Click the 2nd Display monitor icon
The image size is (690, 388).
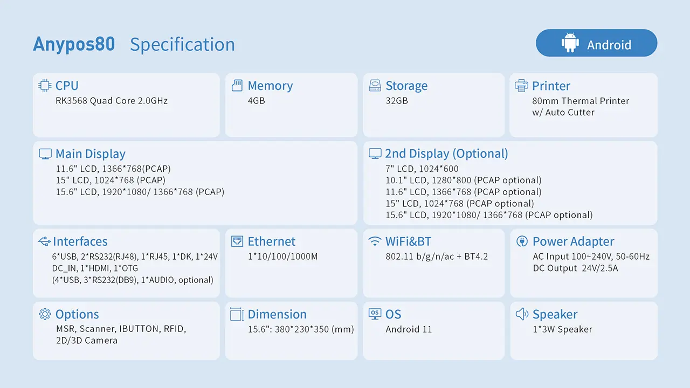pyautogui.click(x=375, y=154)
